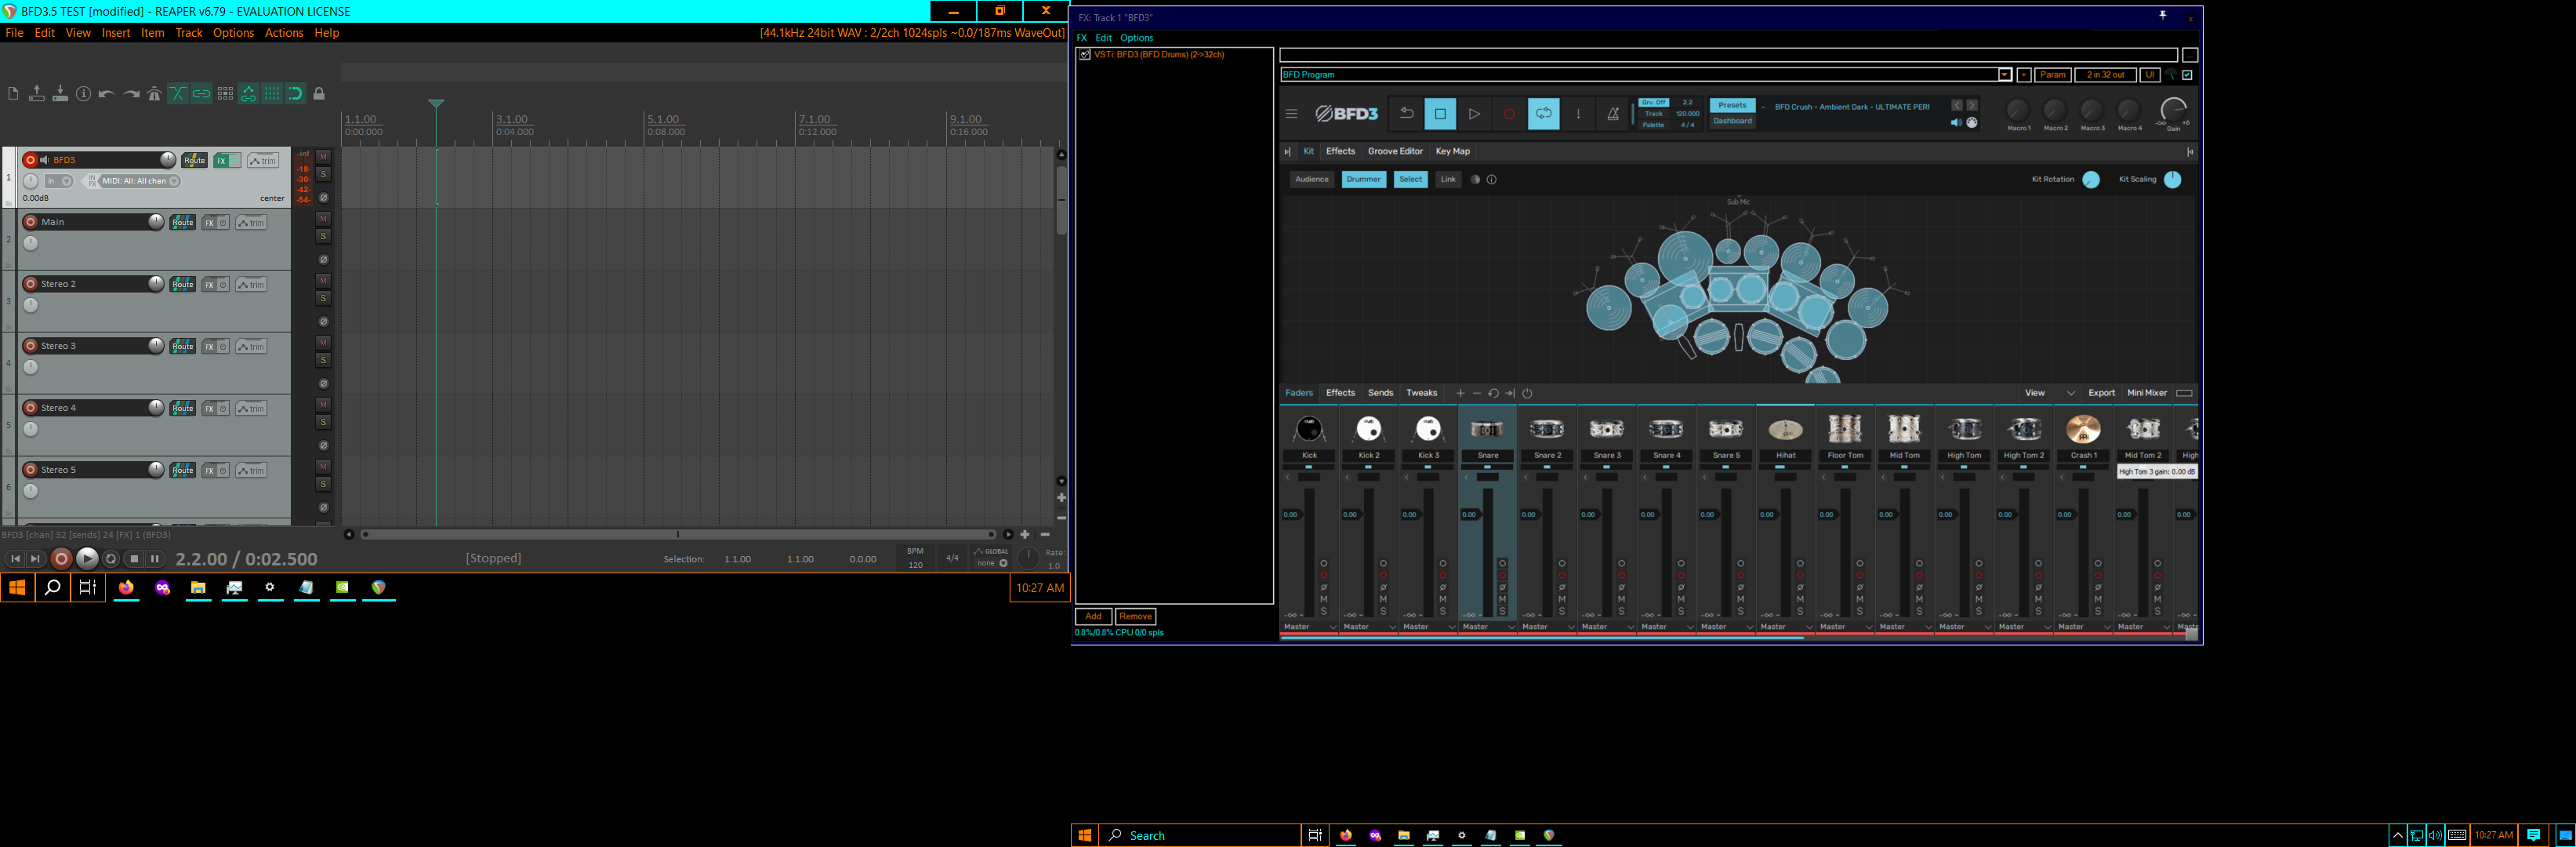2576x847 pixels.
Task: Open the BFD3 hamburger menu
Action: coord(1291,114)
